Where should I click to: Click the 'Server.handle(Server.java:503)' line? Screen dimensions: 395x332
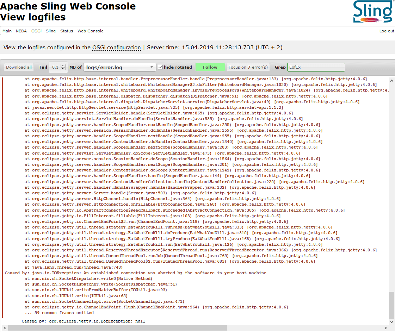point(140,193)
